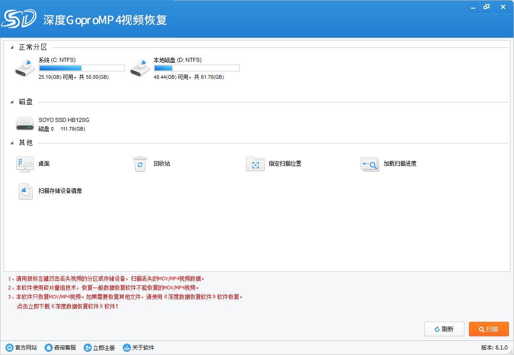Collapse the 磁盘 section

click(x=12, y=102)
